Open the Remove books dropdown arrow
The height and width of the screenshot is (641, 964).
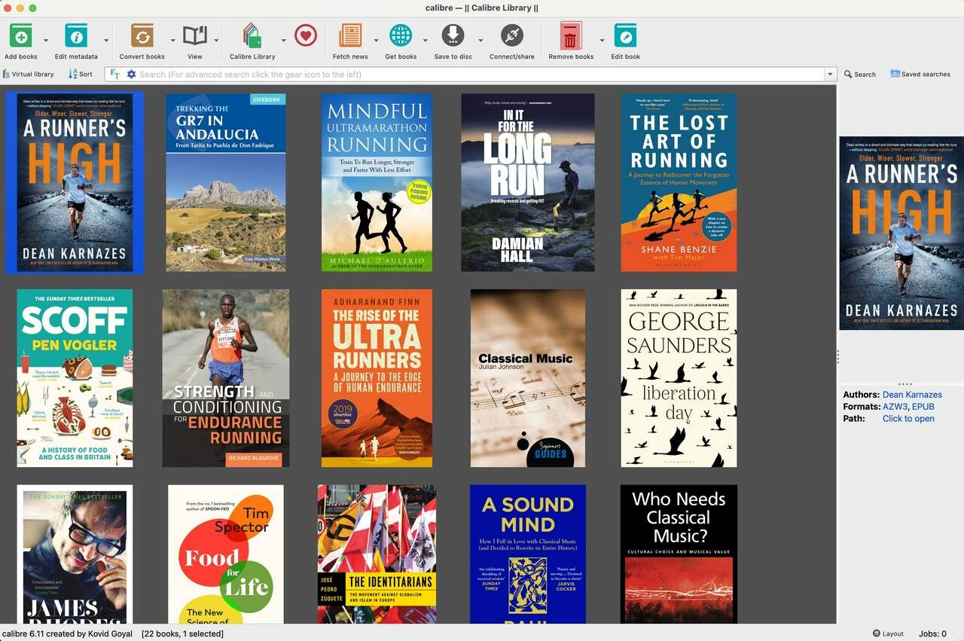[602, 41]
